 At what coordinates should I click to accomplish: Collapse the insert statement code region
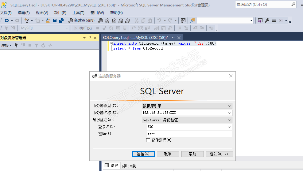pyautogui.click(x=111, y=43)
